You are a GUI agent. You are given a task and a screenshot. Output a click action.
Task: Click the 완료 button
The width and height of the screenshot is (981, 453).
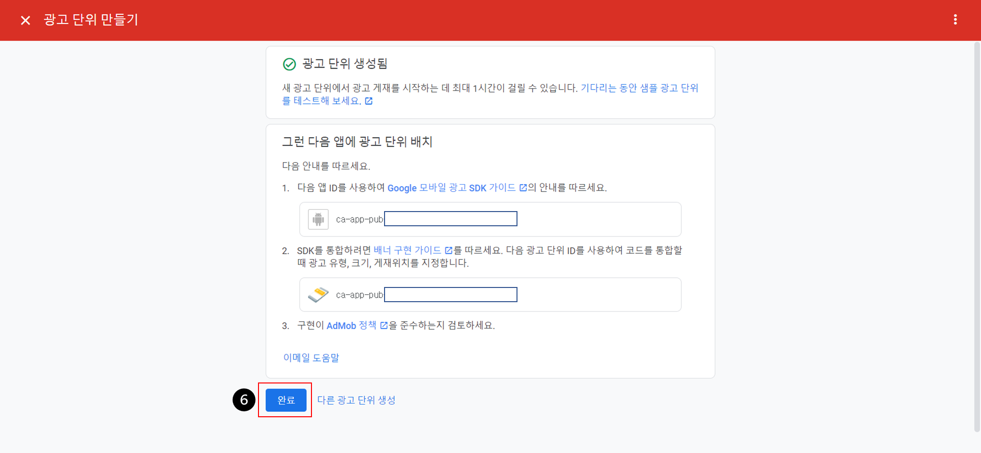[x=286, y=400]
